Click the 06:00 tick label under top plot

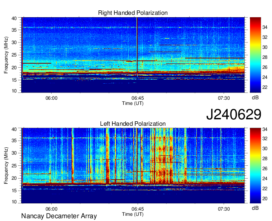point(51,98)
